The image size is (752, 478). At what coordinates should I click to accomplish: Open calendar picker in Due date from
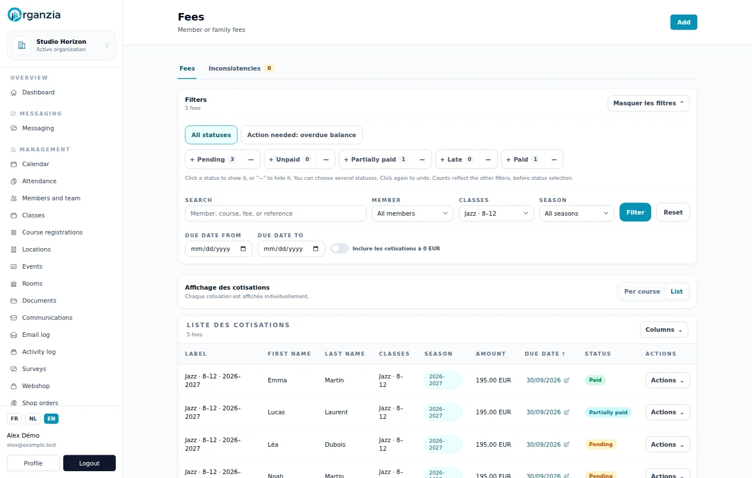pyautogui.click(x=243, y=249)
